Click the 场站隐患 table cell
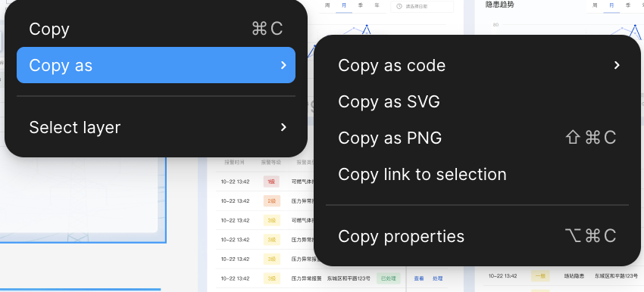This screenshot has height=292, width=644. [574, 276]
